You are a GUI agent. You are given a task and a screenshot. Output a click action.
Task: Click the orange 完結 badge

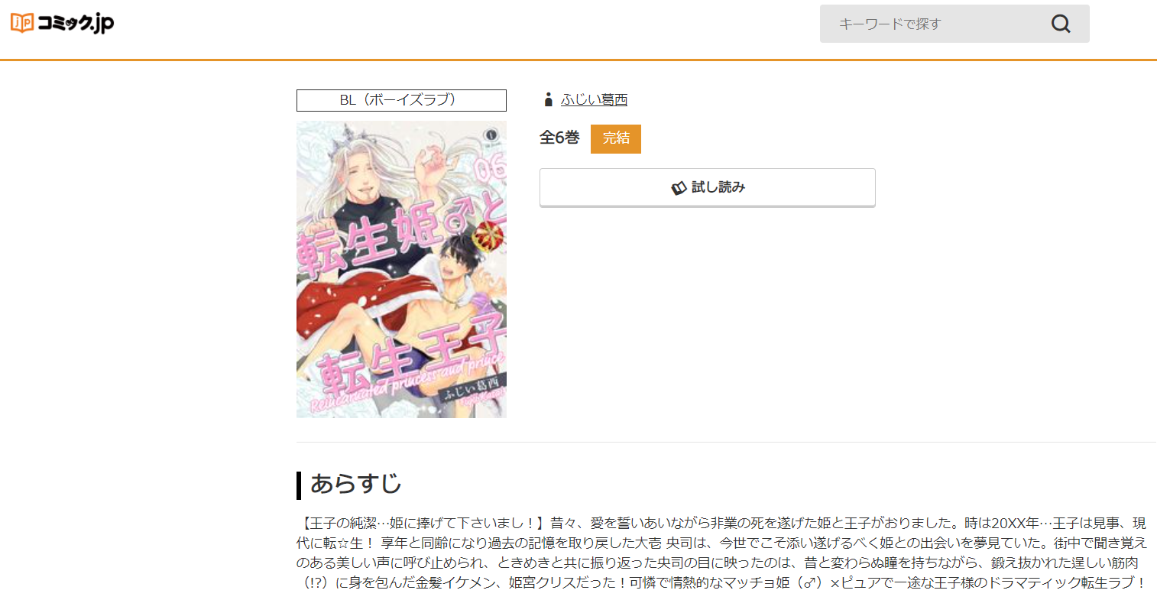(x=616, y=139)
